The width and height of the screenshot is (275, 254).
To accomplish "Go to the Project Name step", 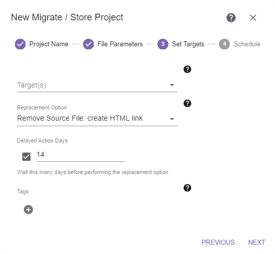I will [49, 44].
